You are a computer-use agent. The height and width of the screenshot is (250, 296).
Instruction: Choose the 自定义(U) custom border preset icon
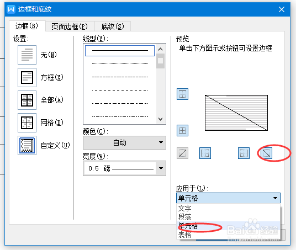pyautogui.click(x=27, y=145)
